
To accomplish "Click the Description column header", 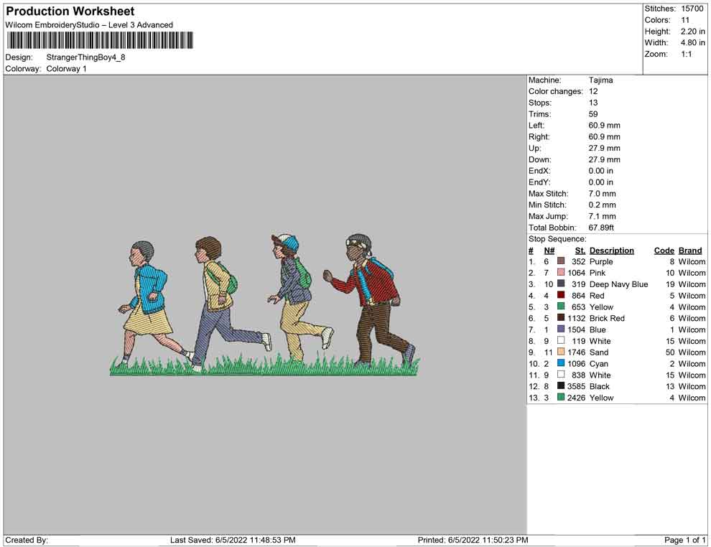I will 611,251.
